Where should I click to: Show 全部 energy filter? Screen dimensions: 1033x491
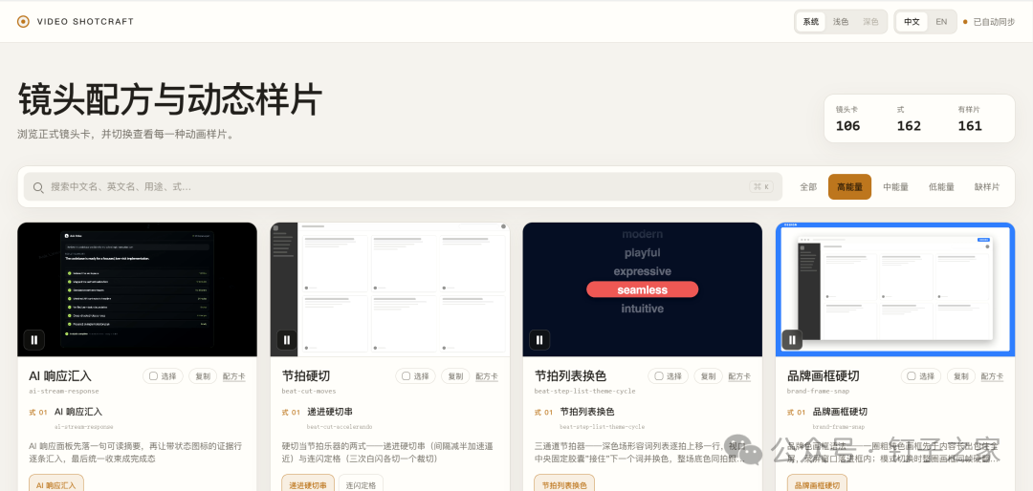tap(808, 187)
